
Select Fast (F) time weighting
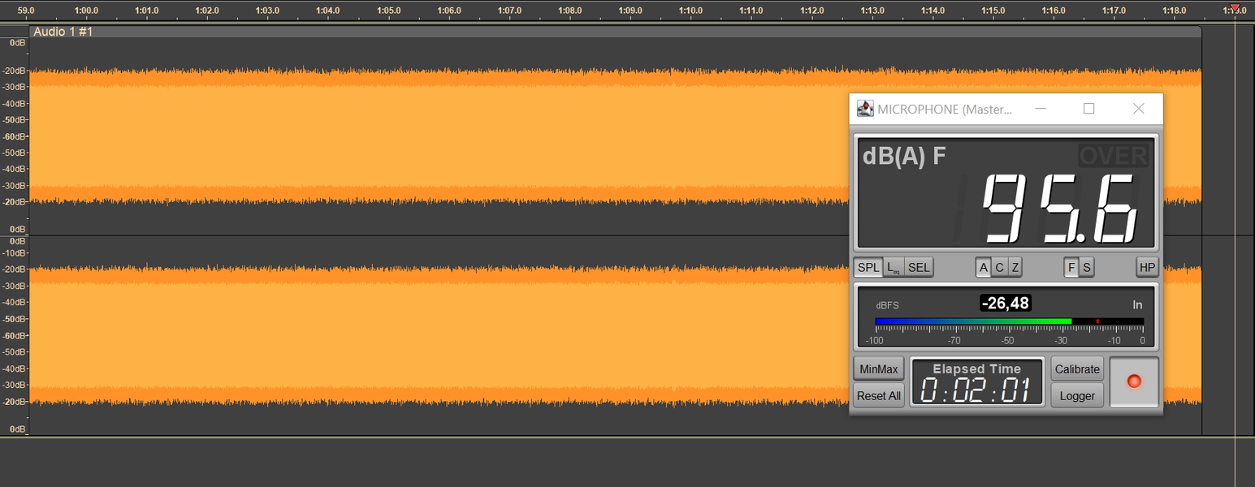[x=1071, y=267]
